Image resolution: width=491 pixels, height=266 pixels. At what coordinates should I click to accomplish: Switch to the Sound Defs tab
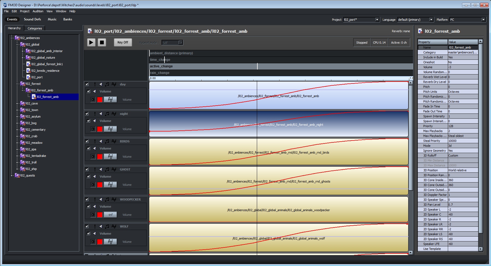[33, 19]
